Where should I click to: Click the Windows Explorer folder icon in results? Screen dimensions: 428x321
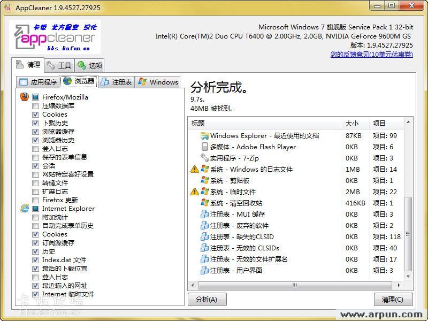tap(205, 135)
